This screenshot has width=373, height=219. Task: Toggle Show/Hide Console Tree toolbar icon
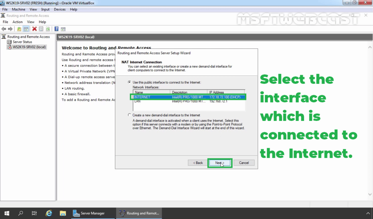tap(26, 29)
